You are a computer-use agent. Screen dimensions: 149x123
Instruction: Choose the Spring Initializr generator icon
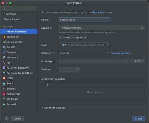pos(4,42)
